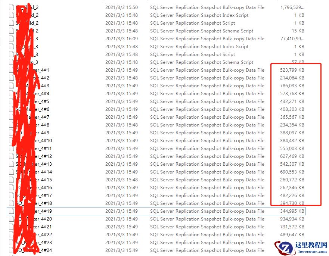Click the file icon in the highlighted 4#19 row
The height and width of the screenshot is (256, 329).
tap(11, 211)
